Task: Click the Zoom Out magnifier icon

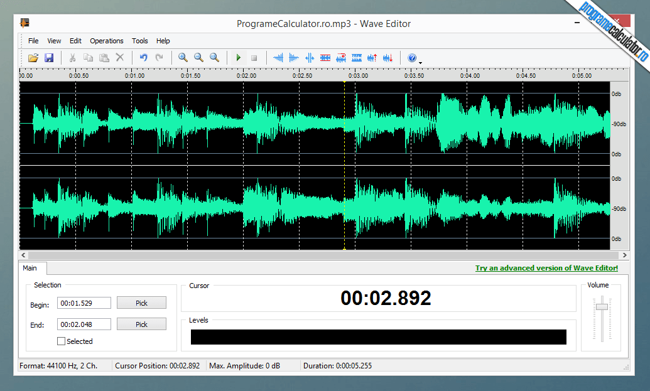Action: pyautogui.click(x=198, y=58)
